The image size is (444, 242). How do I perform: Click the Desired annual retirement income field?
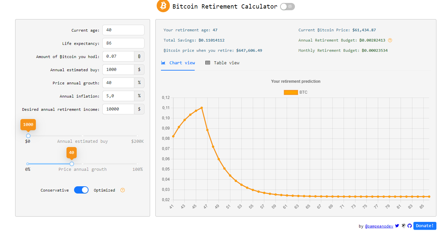point(118,109)
